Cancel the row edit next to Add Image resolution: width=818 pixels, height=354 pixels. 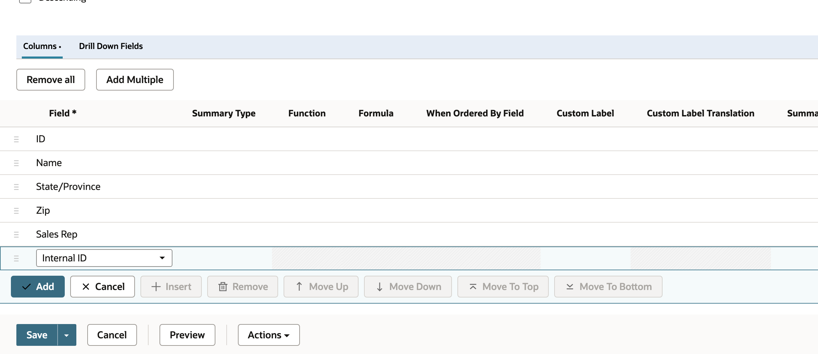click(x=103, y=287)
